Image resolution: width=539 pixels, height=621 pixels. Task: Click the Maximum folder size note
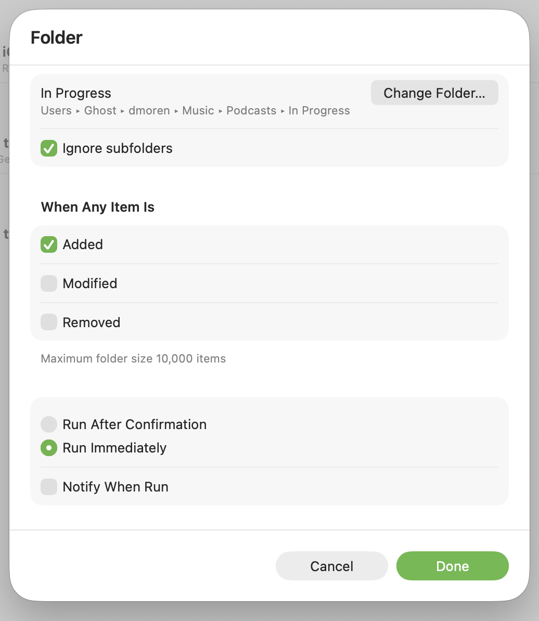click(x=133, y=358)
